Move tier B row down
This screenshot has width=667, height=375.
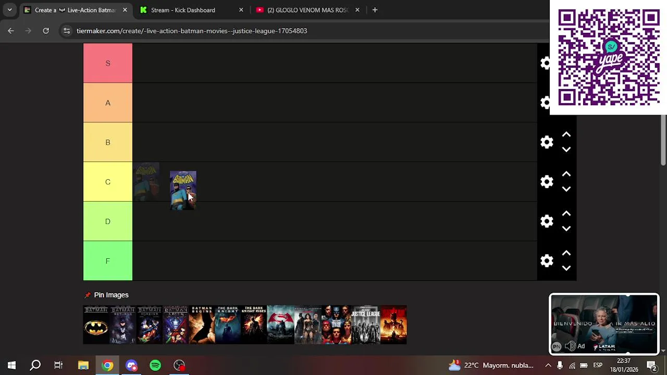566,149
